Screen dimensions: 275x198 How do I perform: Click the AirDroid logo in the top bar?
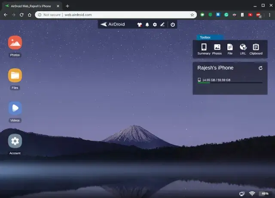click(x=113, y=24)
